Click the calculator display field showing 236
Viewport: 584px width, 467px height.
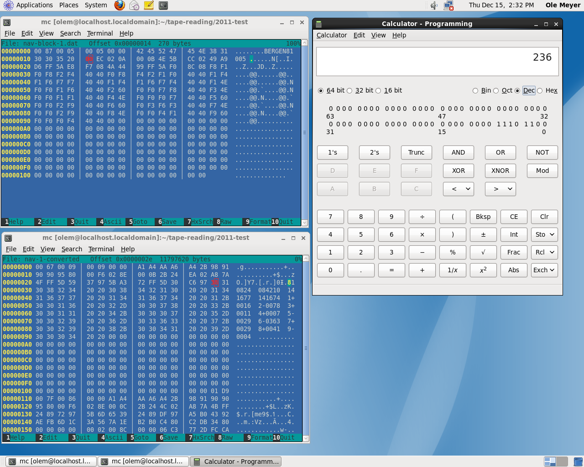437,61
